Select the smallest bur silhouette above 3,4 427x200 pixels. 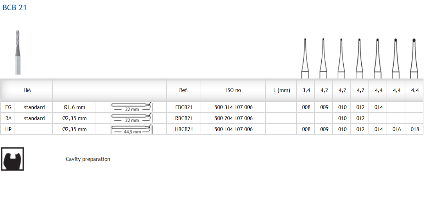point(305,58)
